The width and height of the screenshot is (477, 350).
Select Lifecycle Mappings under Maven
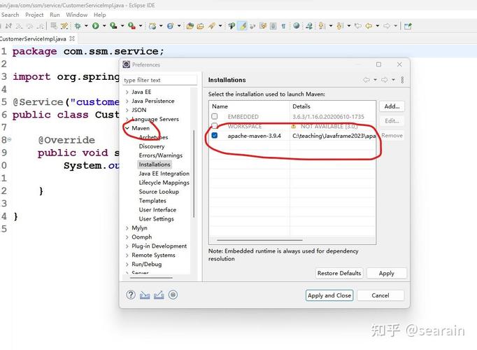[x=164, y=183]
